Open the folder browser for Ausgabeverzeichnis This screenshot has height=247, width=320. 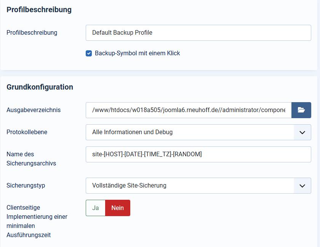(x=301, y=110)
